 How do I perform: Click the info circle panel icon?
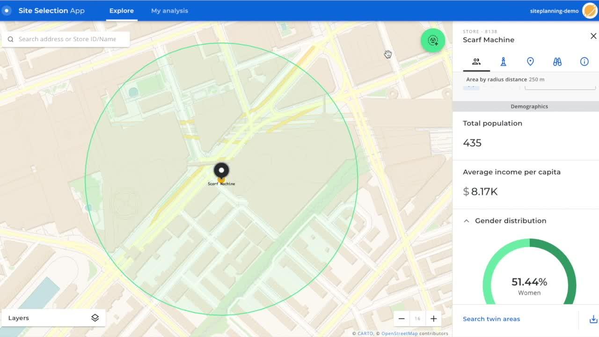tap(584, 61)
